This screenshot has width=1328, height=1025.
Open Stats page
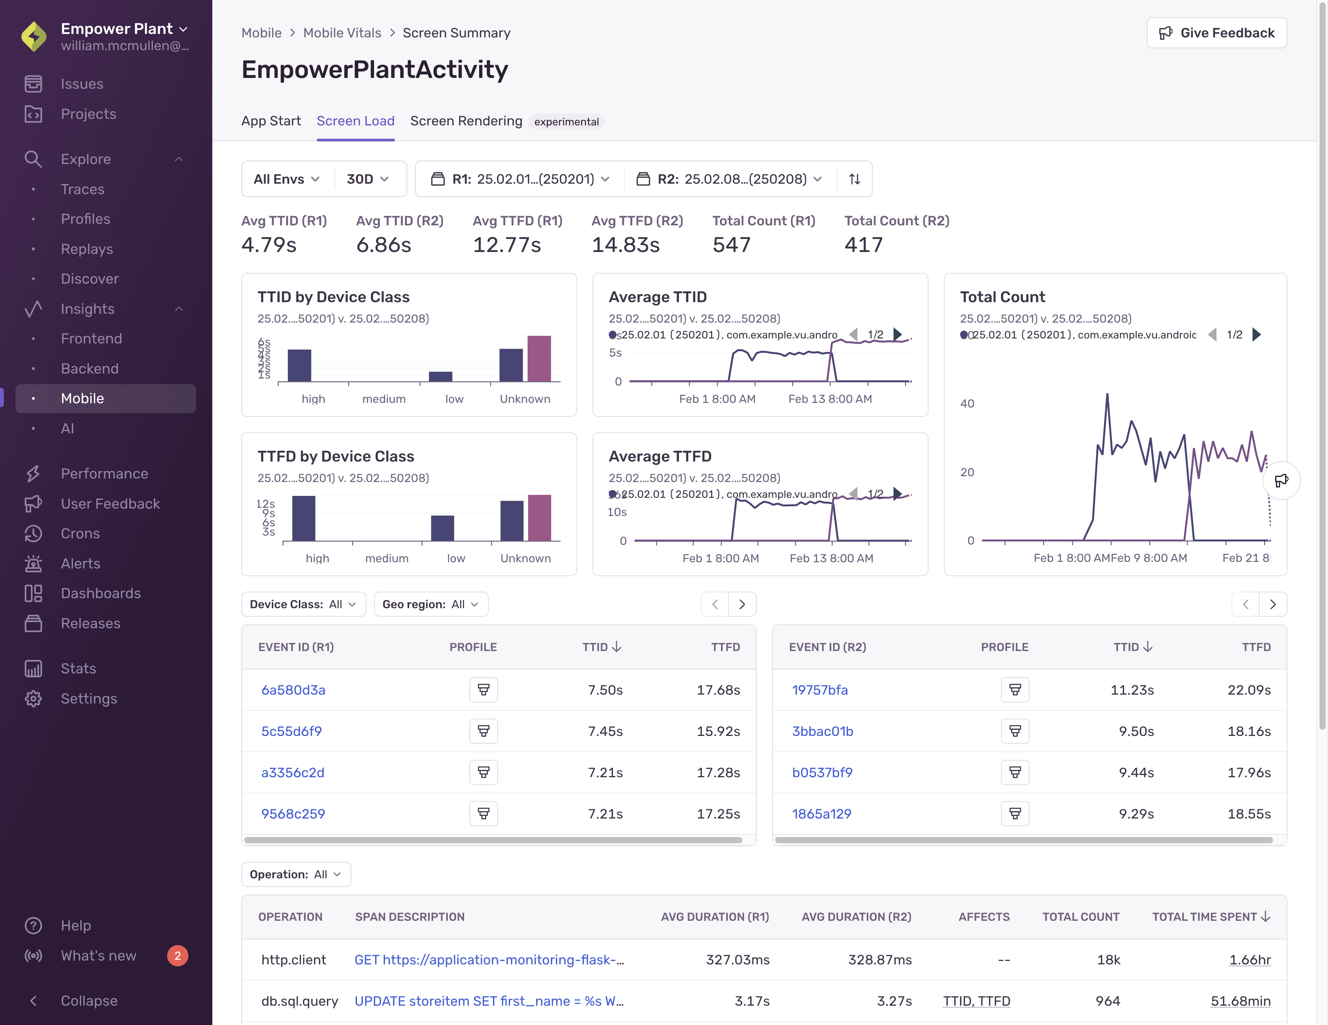[78, 668]
